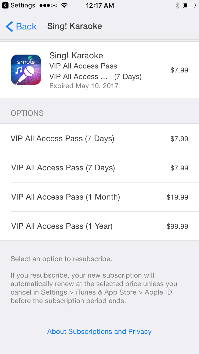199x354 pixels.
Task: Open About Subscriptions and Privacy link
Action: click(x=99, y=331)
